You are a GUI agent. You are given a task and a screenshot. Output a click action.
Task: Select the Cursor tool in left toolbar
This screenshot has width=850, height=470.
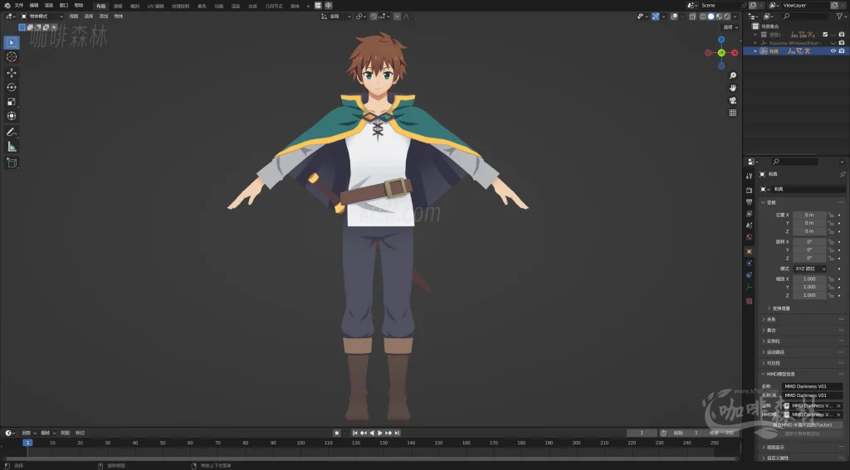click(12, 57)
